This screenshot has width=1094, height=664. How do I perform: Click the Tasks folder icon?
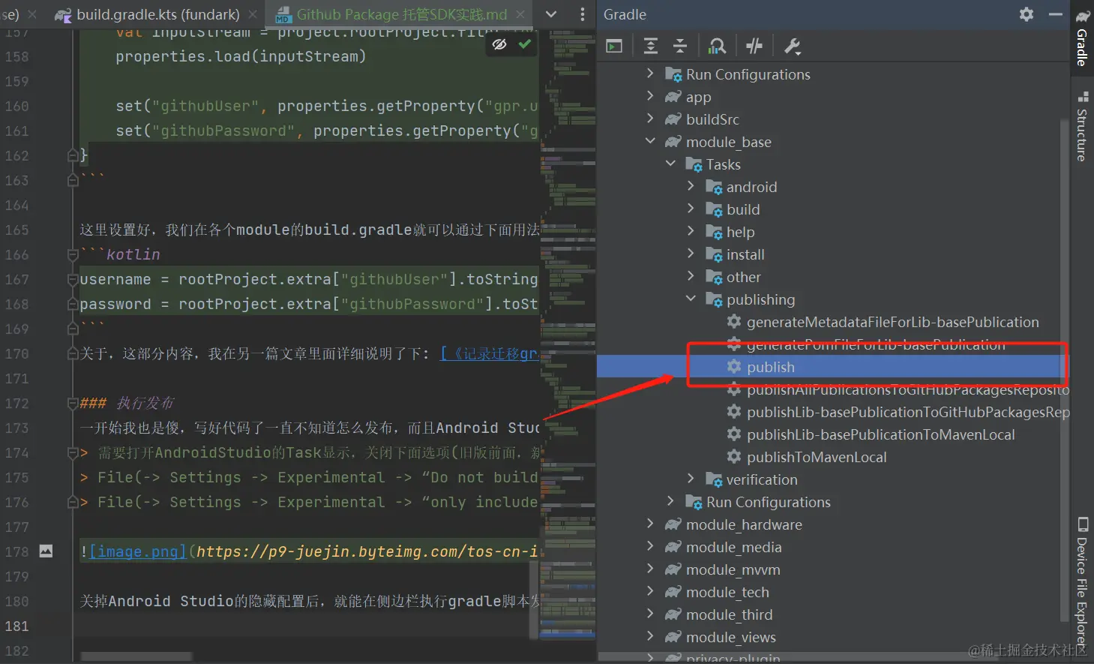pos(694,164)
